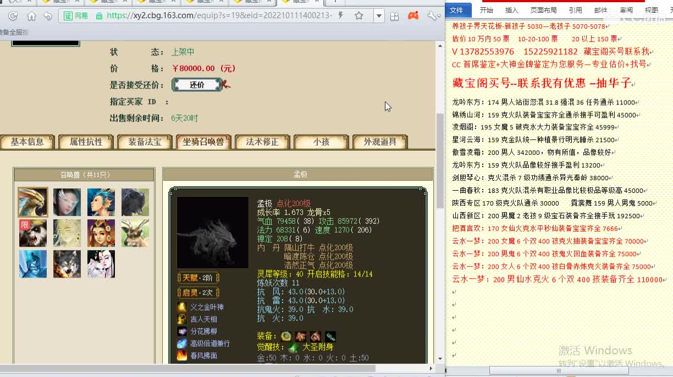Open the browser extensions grid icon
The image size is (673, 377).
pos(394,16)
